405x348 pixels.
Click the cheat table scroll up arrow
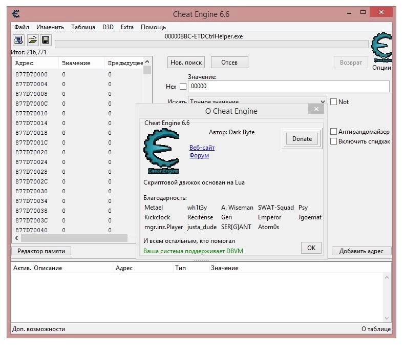[387, 277]
